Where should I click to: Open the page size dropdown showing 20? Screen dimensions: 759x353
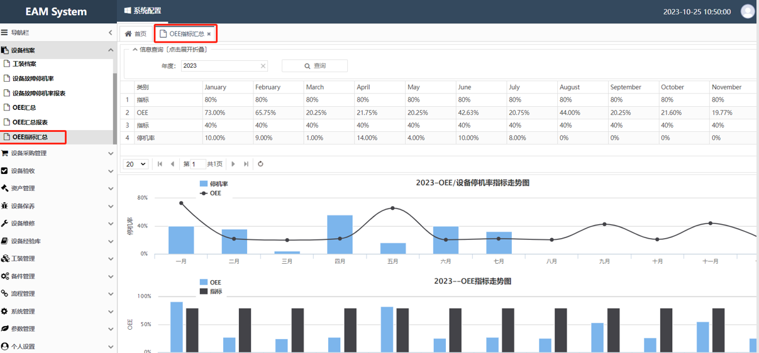(135, 164)
